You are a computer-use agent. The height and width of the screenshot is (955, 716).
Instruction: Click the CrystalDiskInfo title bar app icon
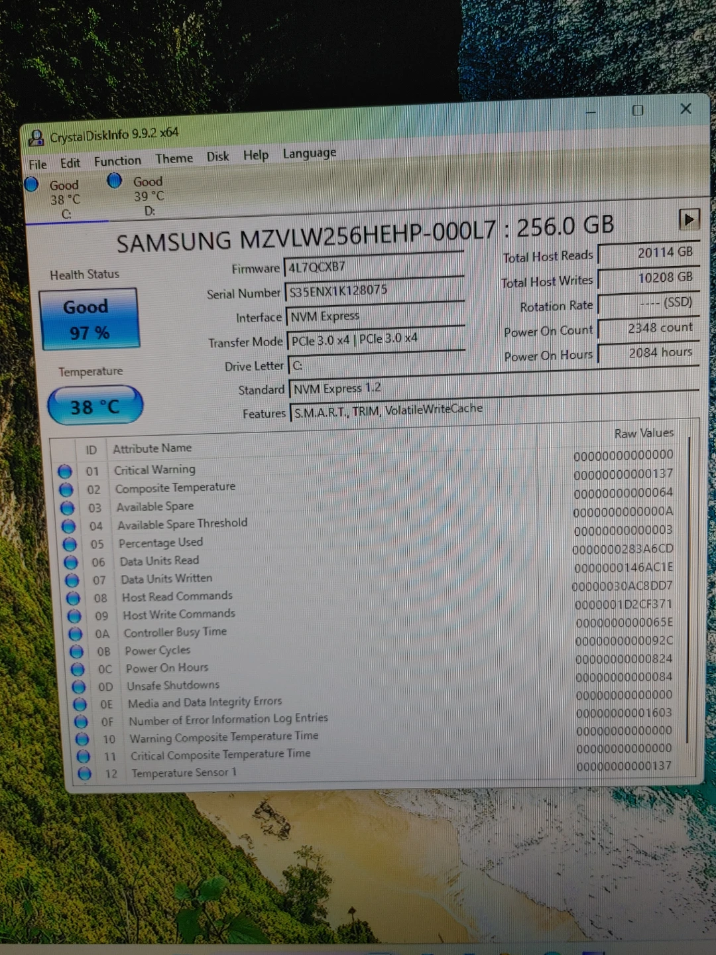coord(36,138)
